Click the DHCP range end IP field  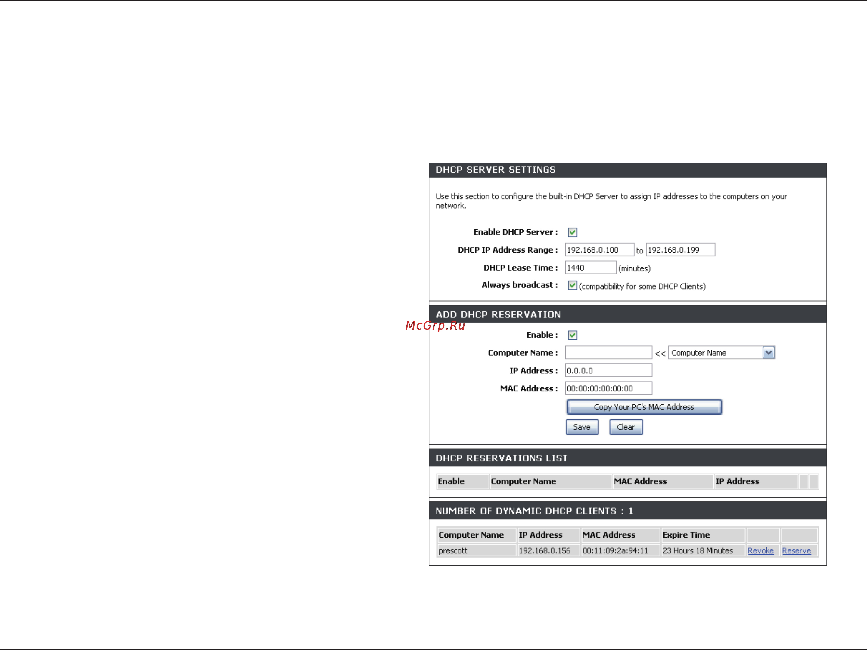[x=680, y=250]
